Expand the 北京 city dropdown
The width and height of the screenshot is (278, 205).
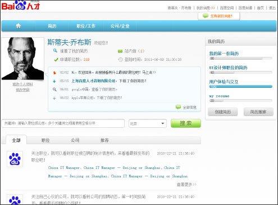click(148, 123)
